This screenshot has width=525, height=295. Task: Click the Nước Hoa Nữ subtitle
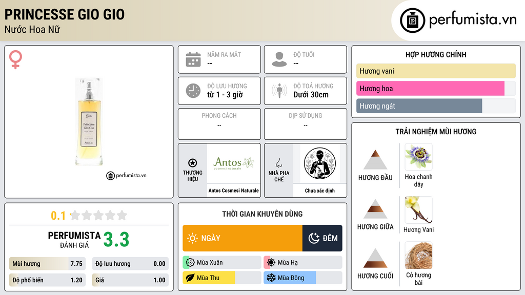32,29
